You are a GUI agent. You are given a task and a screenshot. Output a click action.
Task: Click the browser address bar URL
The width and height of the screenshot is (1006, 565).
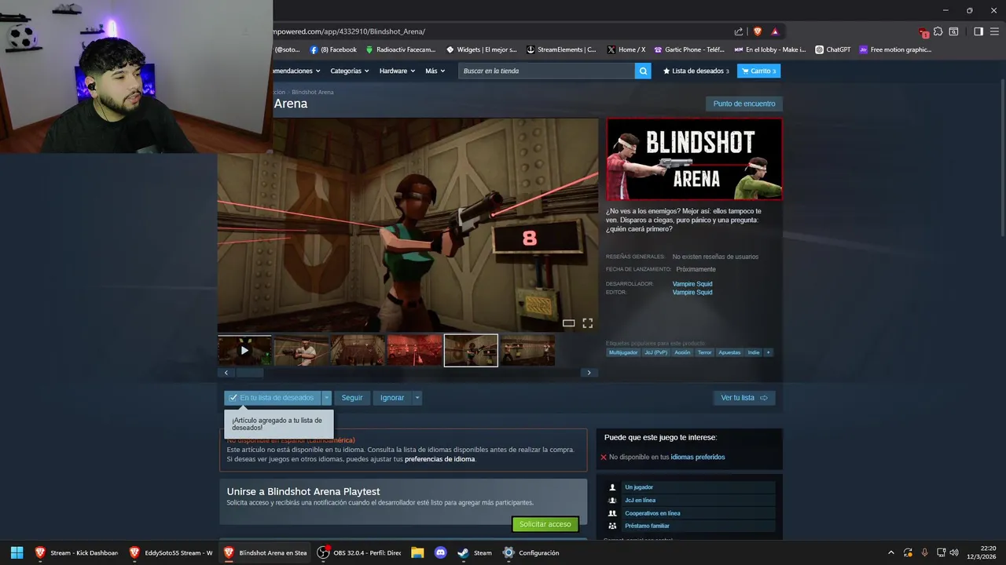[x=349, y=31]
